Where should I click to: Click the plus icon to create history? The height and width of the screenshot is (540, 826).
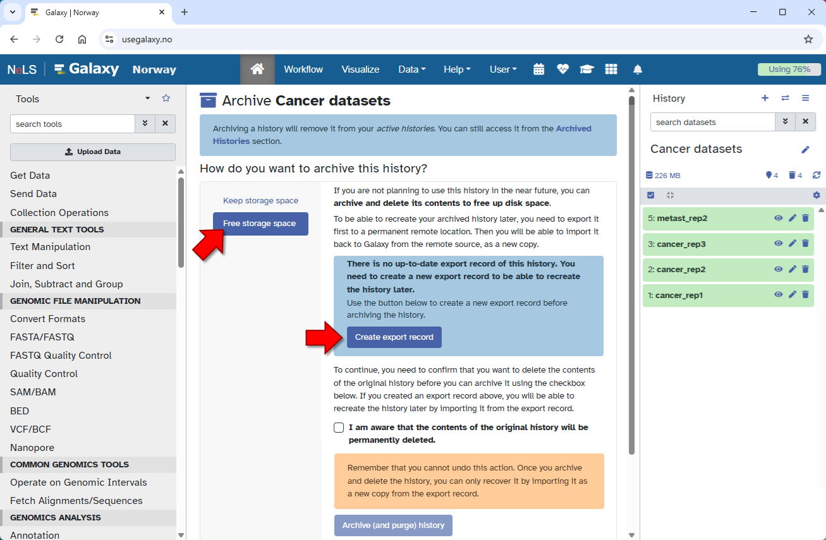765,98
